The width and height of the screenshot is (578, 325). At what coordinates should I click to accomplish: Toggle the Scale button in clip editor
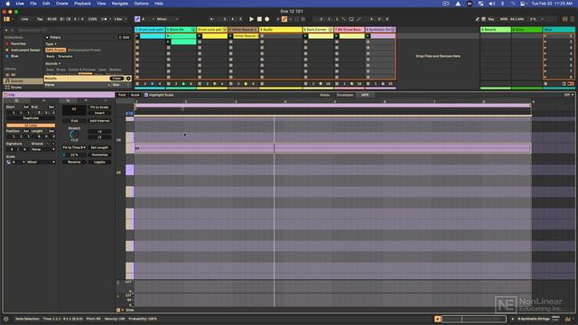(135, 95)
